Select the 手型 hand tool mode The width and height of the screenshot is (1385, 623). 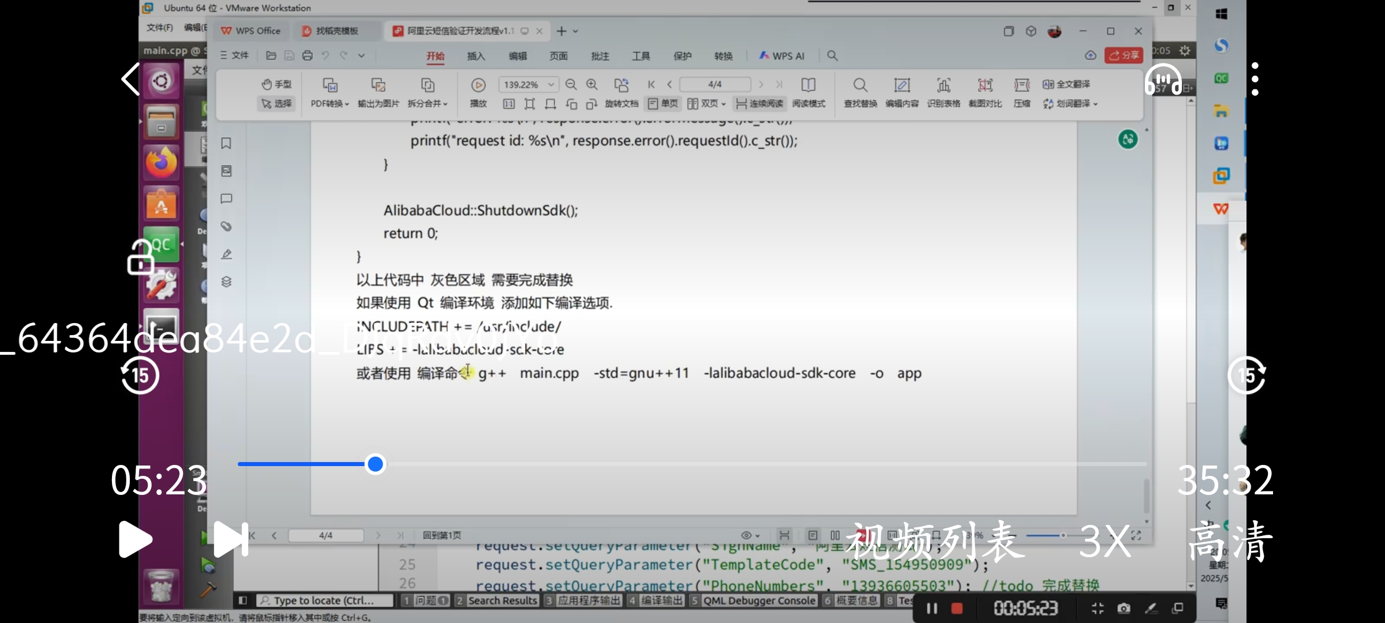click(276, 84)
